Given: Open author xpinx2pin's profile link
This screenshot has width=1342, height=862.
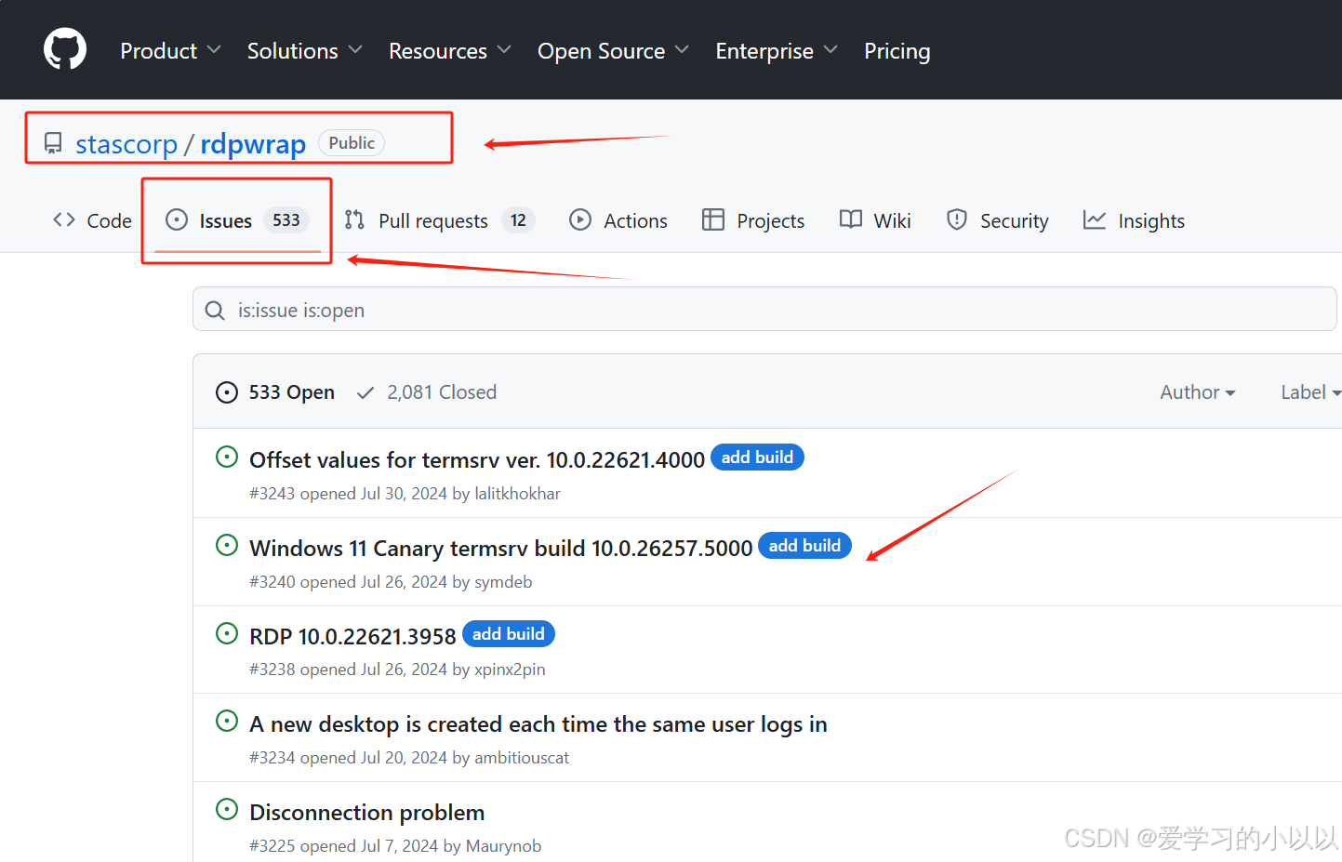Looking at the screenshot, I should coord(510,670).
